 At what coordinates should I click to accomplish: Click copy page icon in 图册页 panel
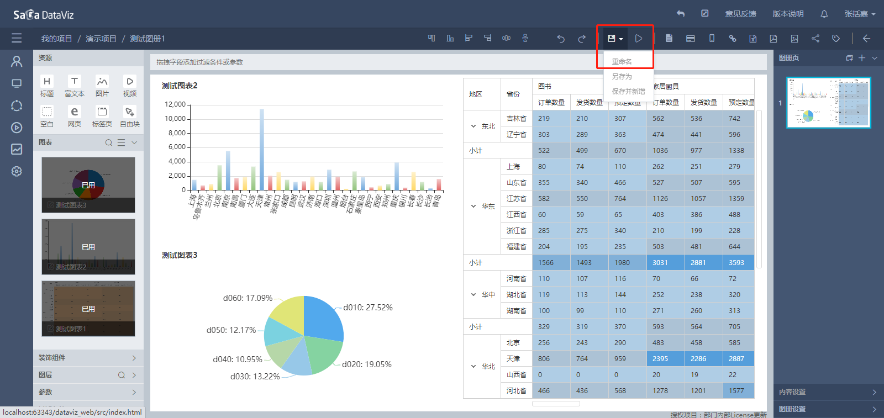pos(850,58)
